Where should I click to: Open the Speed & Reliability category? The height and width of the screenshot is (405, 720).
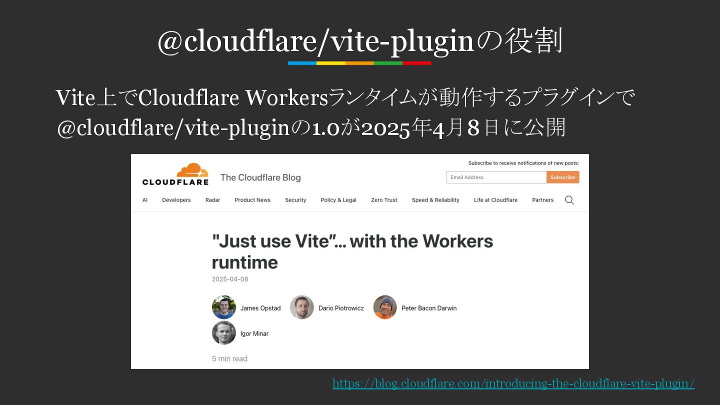435,200
